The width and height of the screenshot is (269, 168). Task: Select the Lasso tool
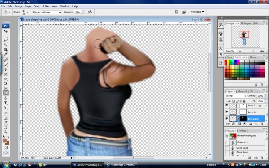coord(6,40)
